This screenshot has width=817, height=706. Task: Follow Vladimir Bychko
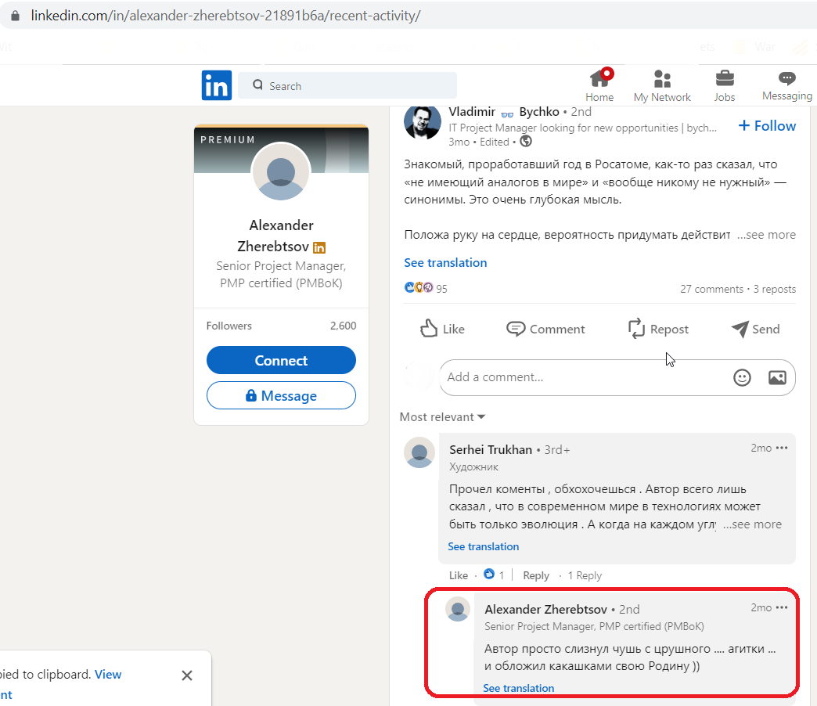pos(767,125)
